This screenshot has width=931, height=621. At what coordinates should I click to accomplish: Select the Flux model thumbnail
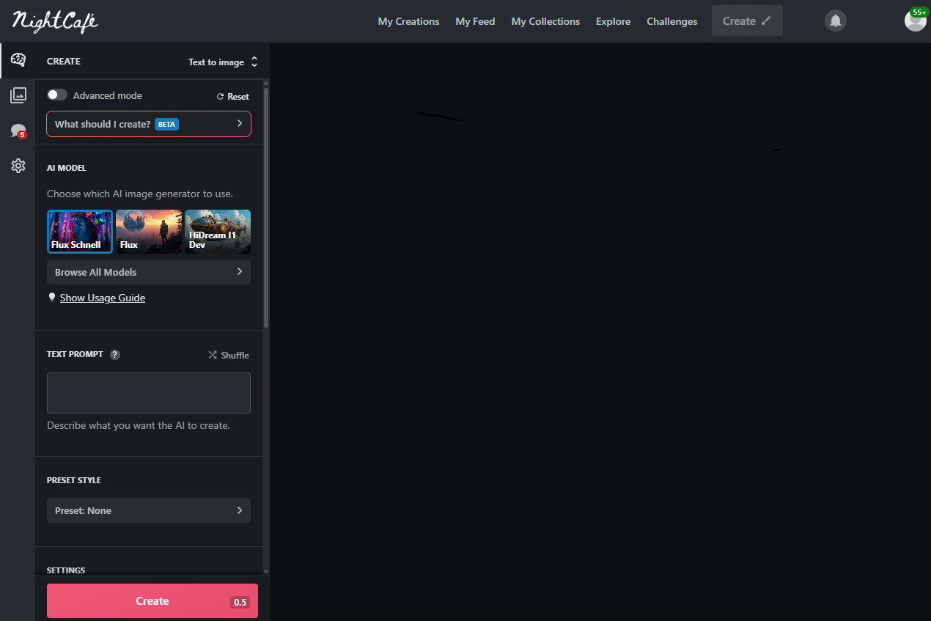pyautogui.click(x=149, y=232)
